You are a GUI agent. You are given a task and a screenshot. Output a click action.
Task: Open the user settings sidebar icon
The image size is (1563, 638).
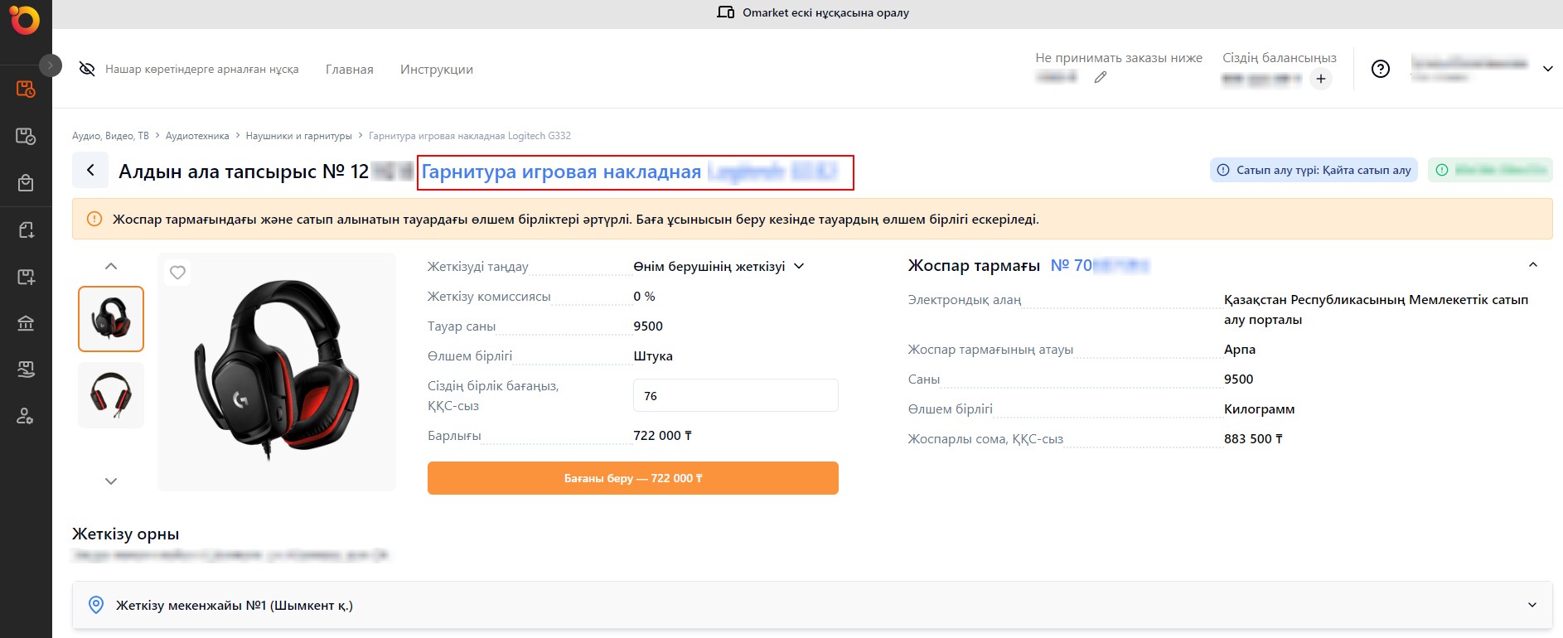click(x=26, y=416)
